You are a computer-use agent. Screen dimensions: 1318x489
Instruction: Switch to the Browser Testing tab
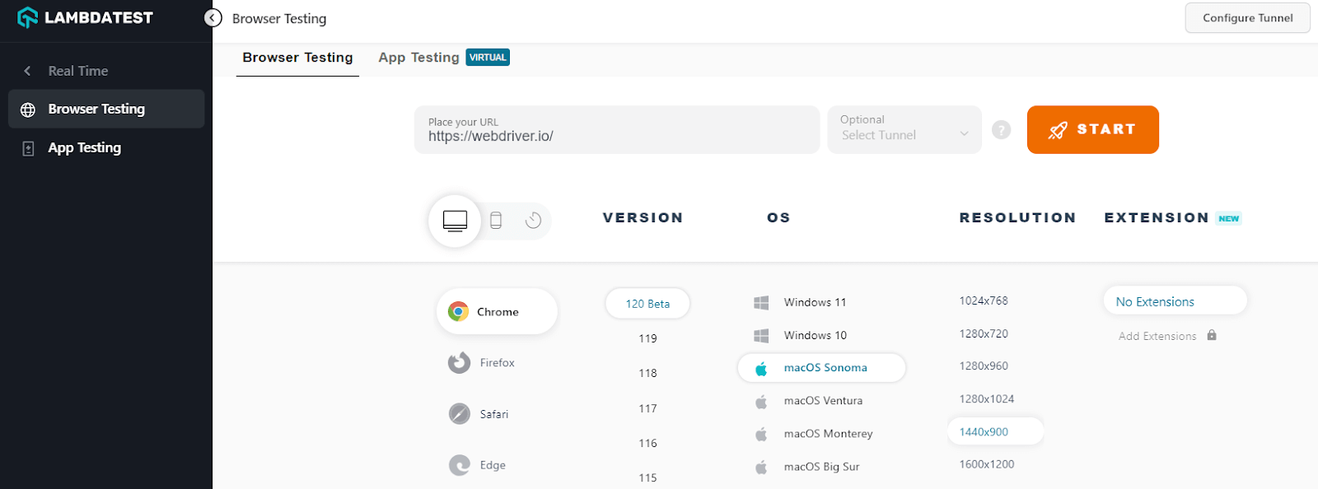pyautogui.click(x=297, y=58)
